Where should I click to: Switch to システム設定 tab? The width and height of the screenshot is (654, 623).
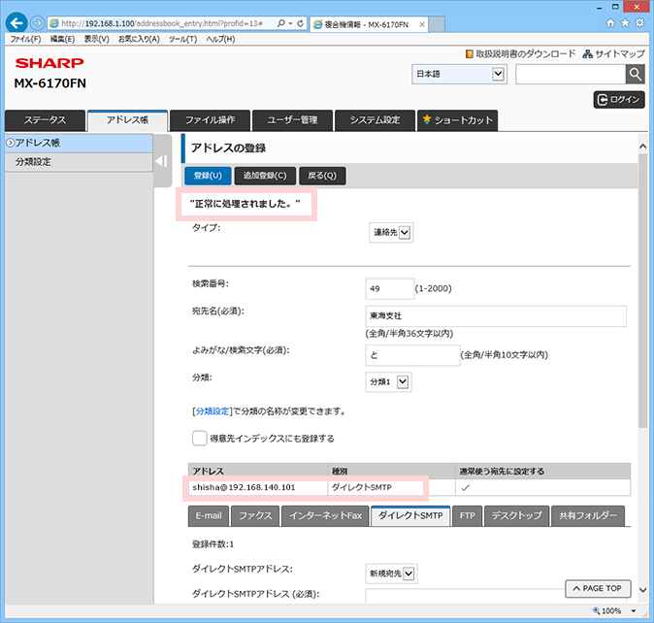click(x=375, y=120)
